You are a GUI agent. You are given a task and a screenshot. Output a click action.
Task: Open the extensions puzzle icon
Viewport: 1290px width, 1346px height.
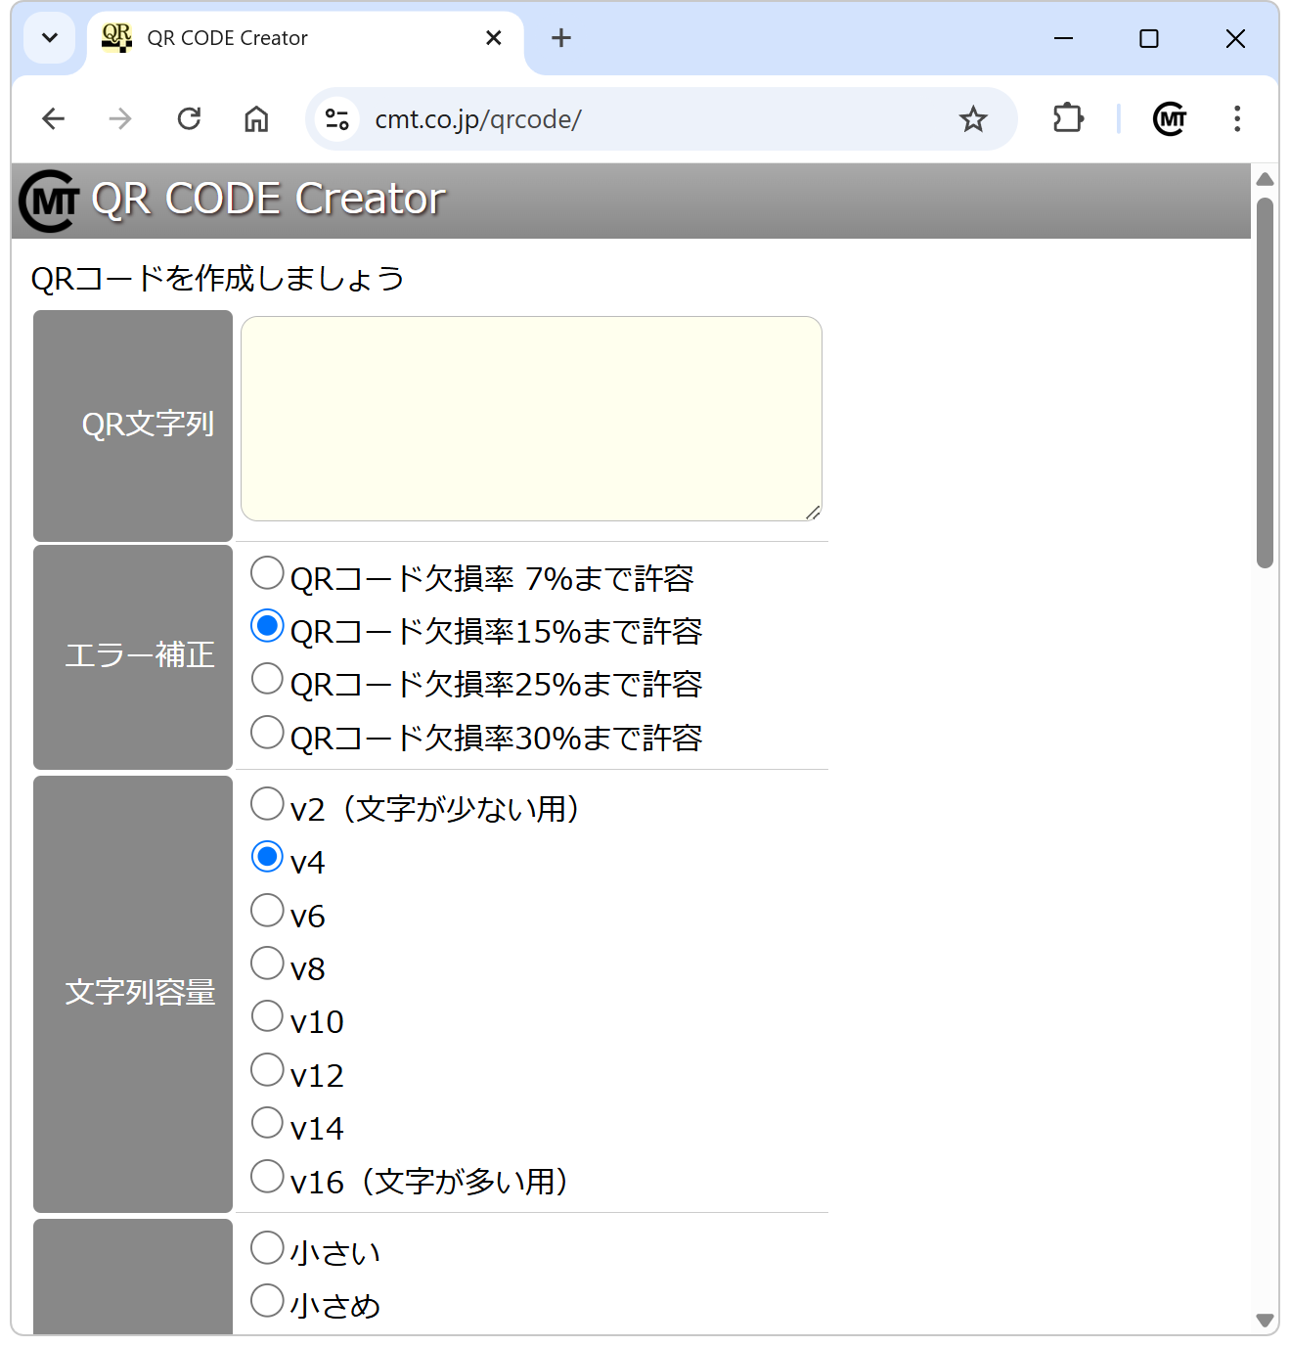point(1068,119)
